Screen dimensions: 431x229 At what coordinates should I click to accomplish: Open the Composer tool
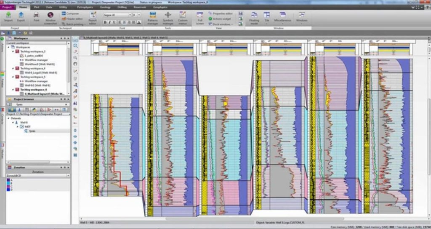70,13
